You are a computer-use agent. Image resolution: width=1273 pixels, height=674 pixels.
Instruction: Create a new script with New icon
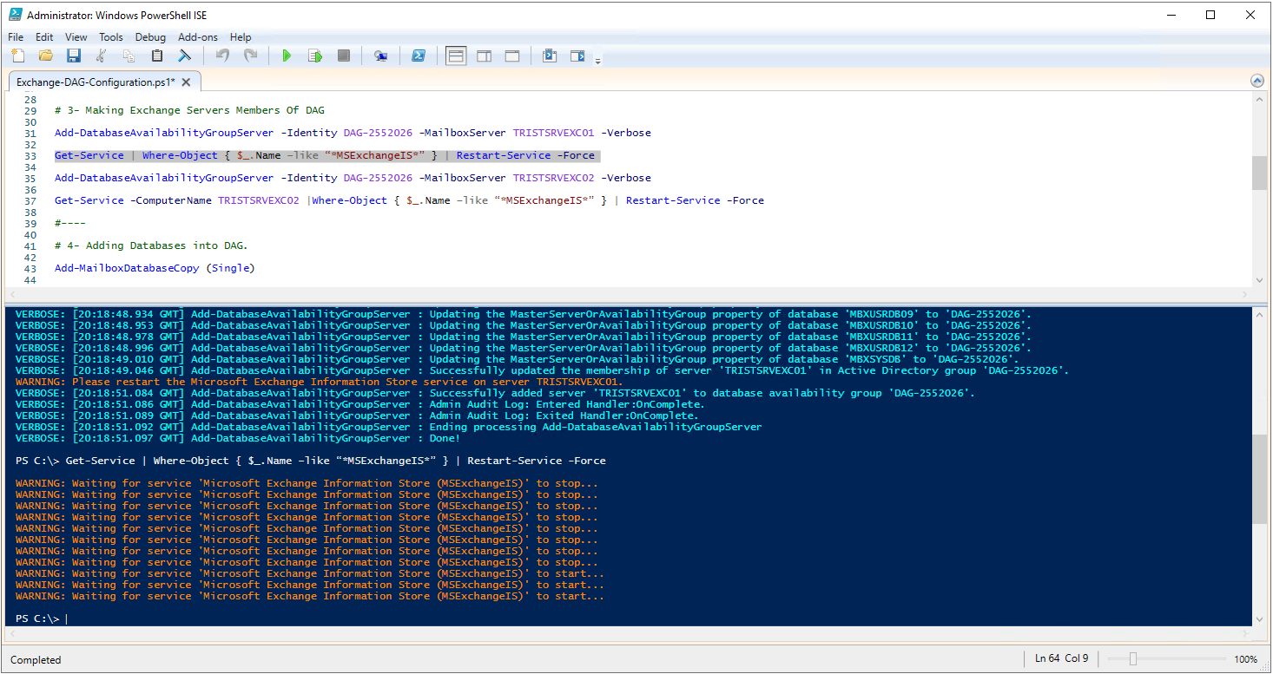tap(17, 56)
